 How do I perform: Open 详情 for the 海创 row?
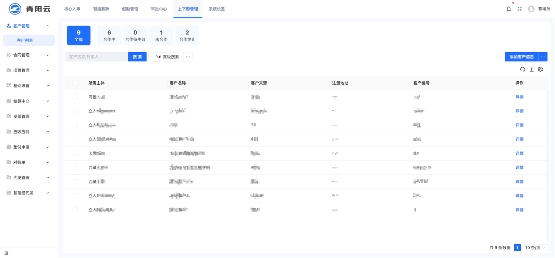[519, 97]
